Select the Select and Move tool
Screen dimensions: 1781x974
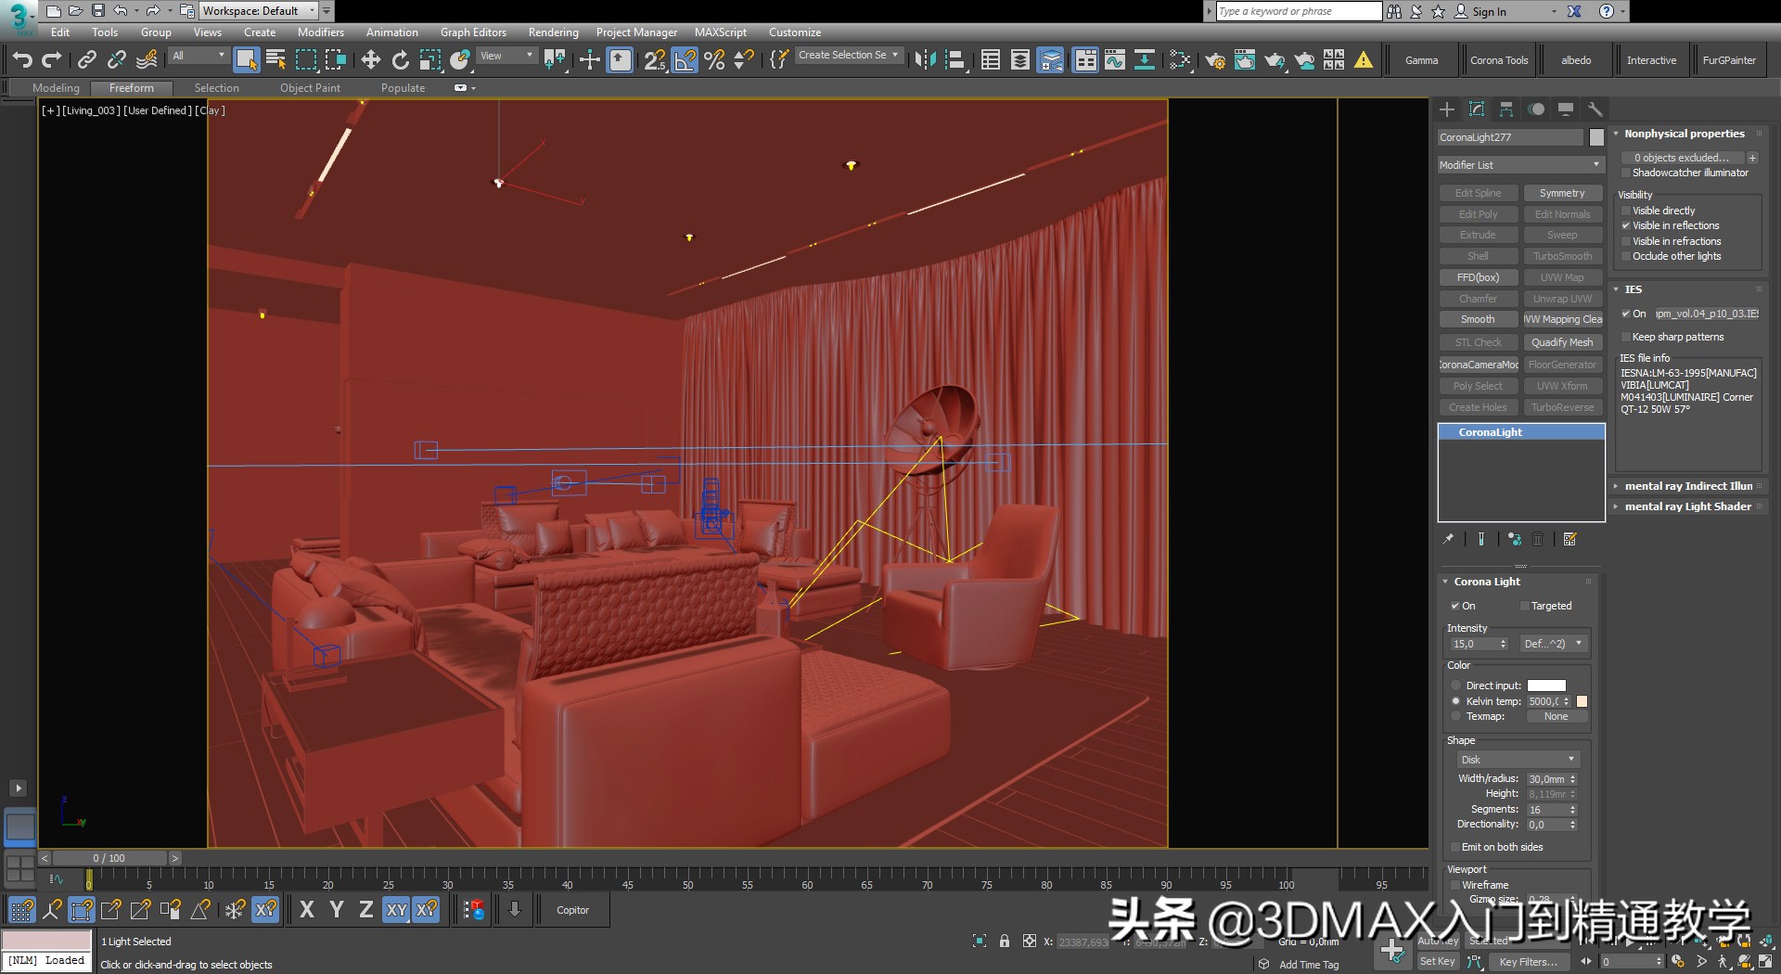371,59
